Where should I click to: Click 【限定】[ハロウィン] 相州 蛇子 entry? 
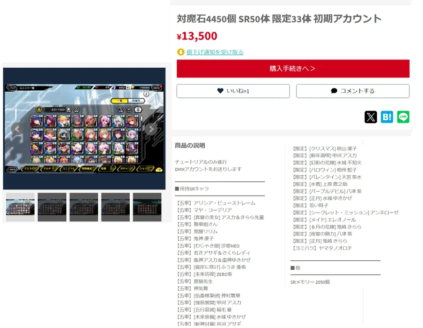pos(324,170)
